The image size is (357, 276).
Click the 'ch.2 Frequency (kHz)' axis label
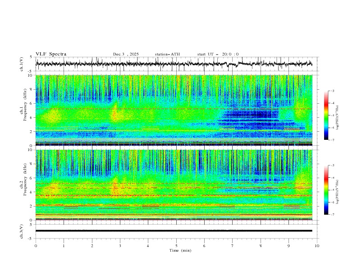pos(23,179)
